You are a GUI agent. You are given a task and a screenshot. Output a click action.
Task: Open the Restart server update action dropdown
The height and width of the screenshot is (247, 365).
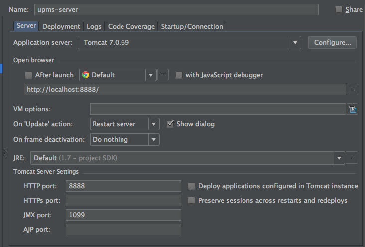coord(125,124)
